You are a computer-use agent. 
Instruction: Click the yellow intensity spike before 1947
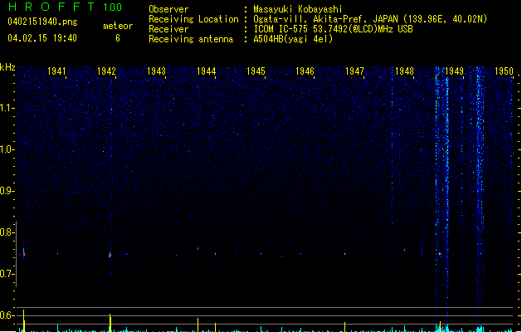click(x=344, y=327)
